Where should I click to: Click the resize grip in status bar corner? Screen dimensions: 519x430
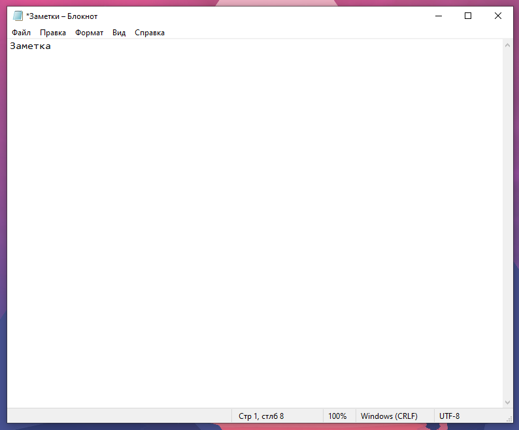(x=509, y=419)
